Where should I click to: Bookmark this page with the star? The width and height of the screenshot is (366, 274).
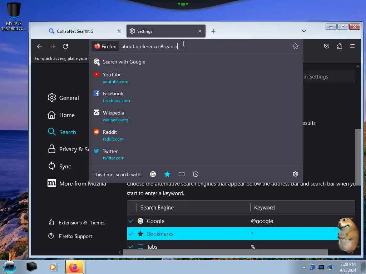click(296, 46)
